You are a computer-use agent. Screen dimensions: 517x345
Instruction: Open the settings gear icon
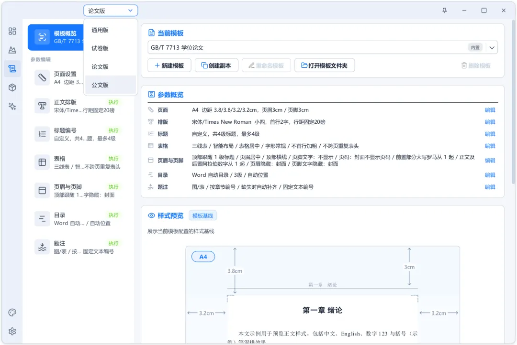tap(12, 331)
